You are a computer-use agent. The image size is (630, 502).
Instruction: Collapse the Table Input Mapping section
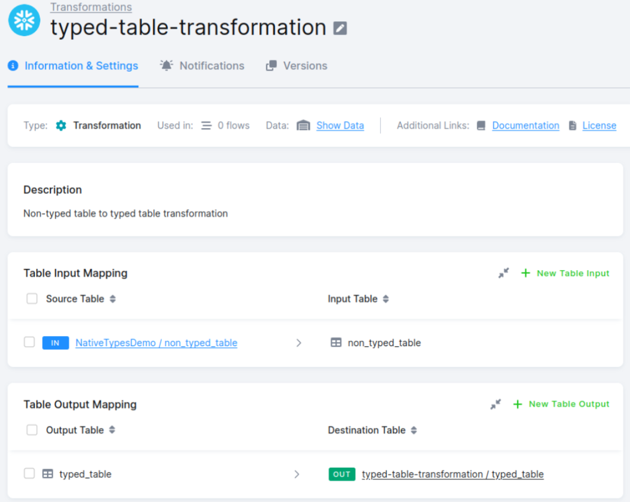point(504,273)
